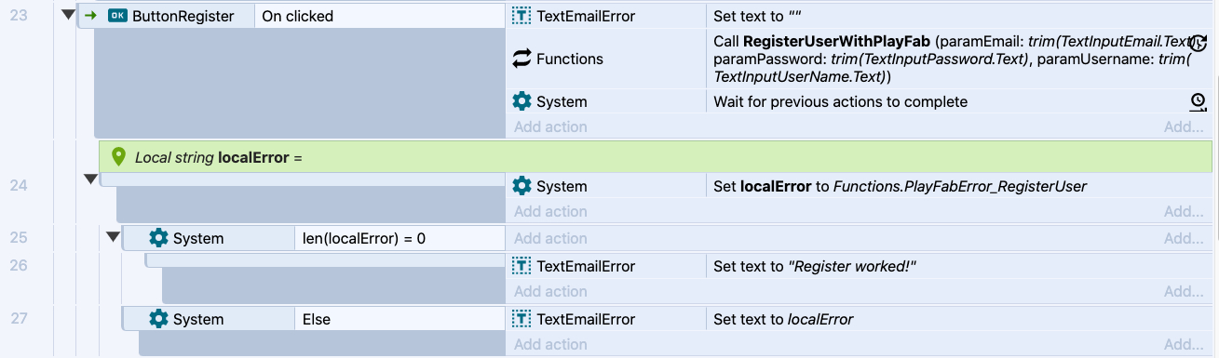Click clock icon on Wait for previous actions
Image resolution: width=1219 pixels, height=358 pixels.
click(x=1199, y=101)
